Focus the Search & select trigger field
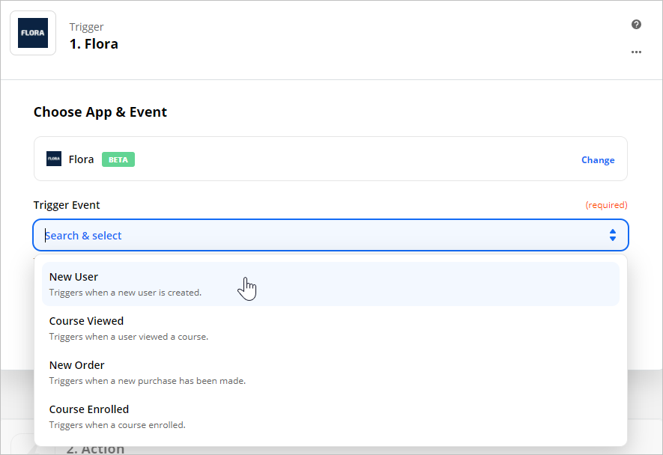The image size is (663, 455). coord(330,235)
